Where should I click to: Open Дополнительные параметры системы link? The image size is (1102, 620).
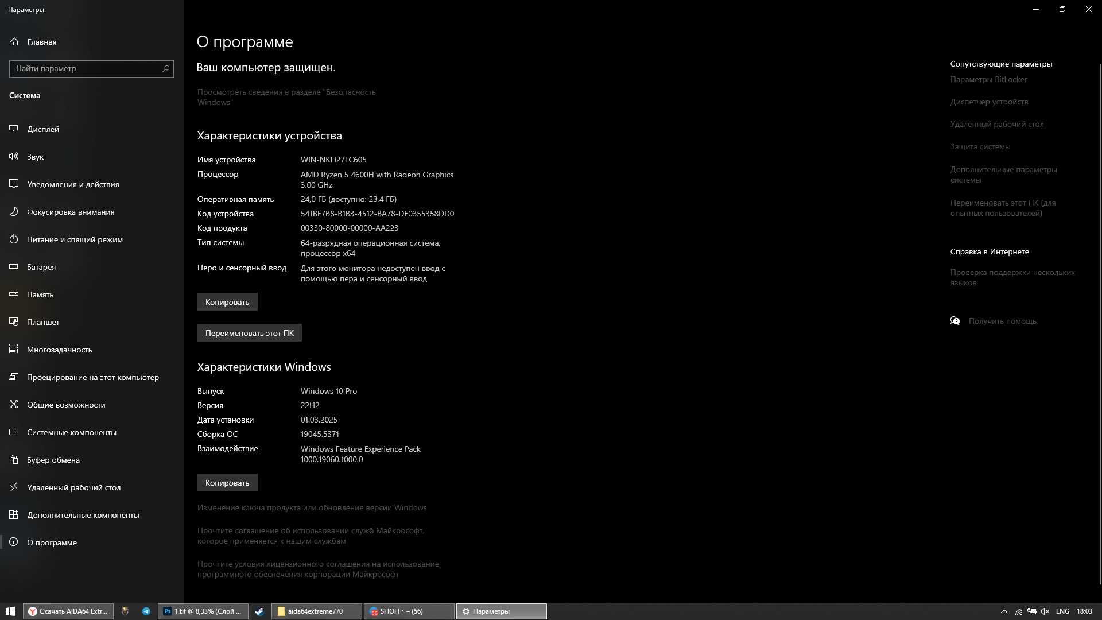click(1003, 175)
